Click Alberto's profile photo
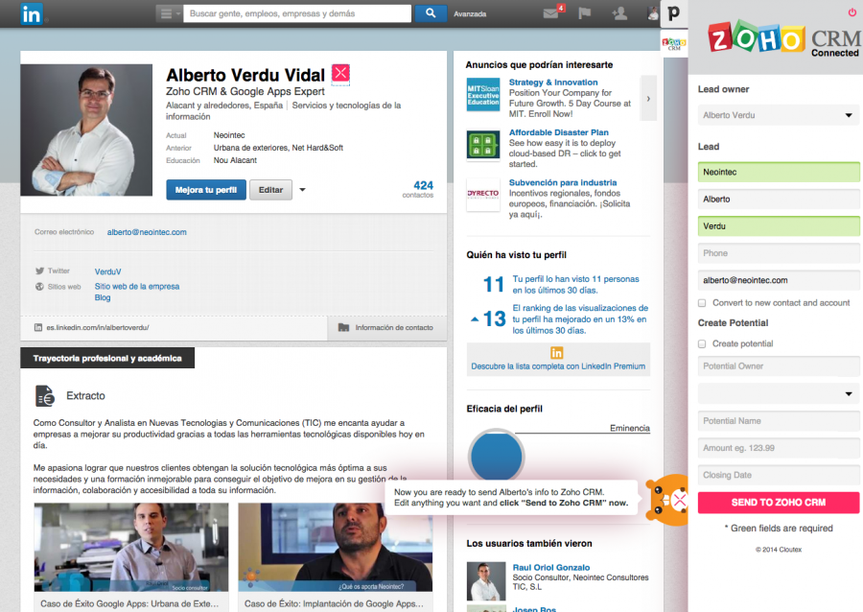The width and height of the screenshot is (863, 612). tap(86, 129)
